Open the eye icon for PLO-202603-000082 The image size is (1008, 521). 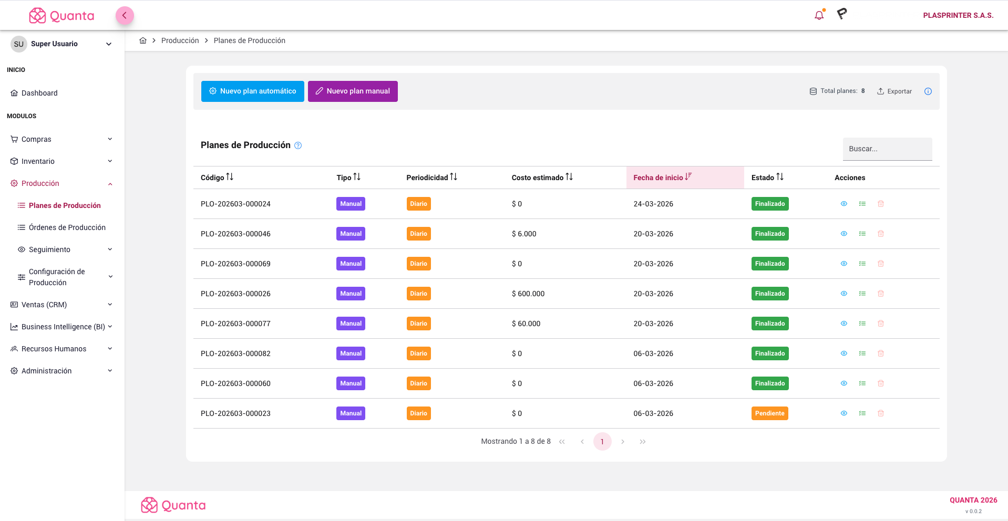844,353
